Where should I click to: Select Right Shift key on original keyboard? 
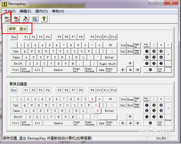click(x=108, y=64)
